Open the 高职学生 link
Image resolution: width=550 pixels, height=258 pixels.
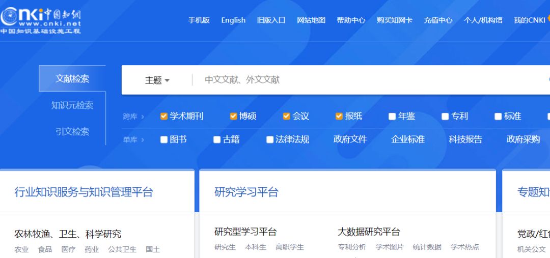[x=289, y=247]
